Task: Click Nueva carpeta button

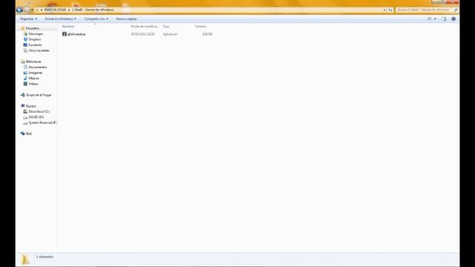Action: coord(126,19)
